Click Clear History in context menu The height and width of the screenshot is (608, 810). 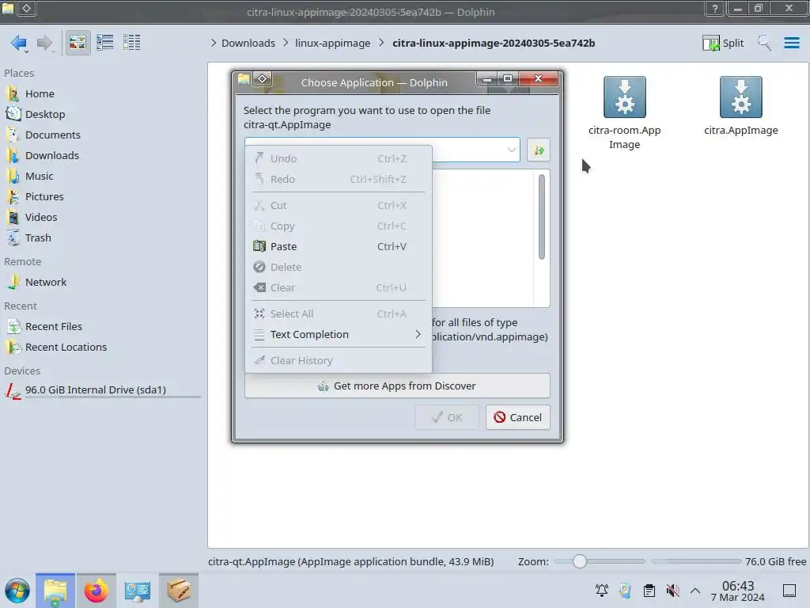click(x=339, y=360)
